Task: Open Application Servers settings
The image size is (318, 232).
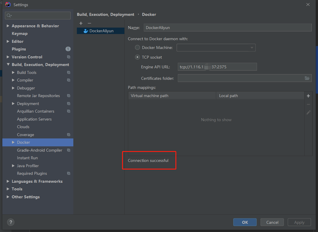Action: pyautogui.click(x=34, y=119)
